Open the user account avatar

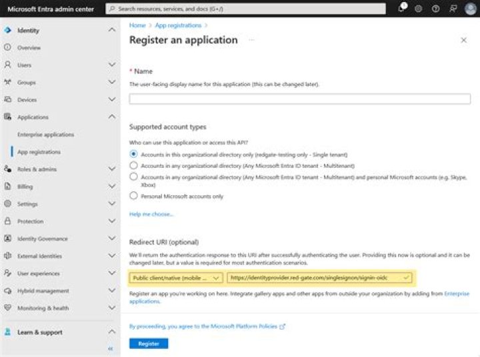(x=470, y=9)
